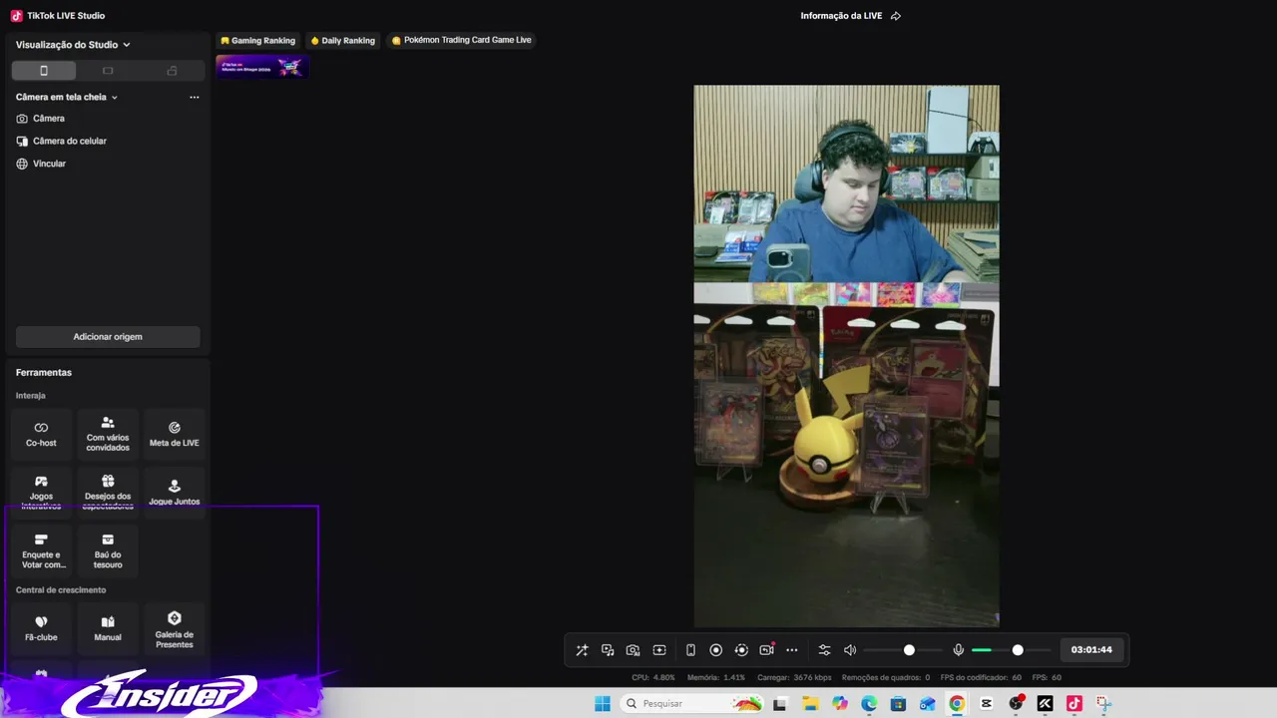Open the Co-host tool
The width and height of the screenshot is (1277, 718).
pos(41,434)
